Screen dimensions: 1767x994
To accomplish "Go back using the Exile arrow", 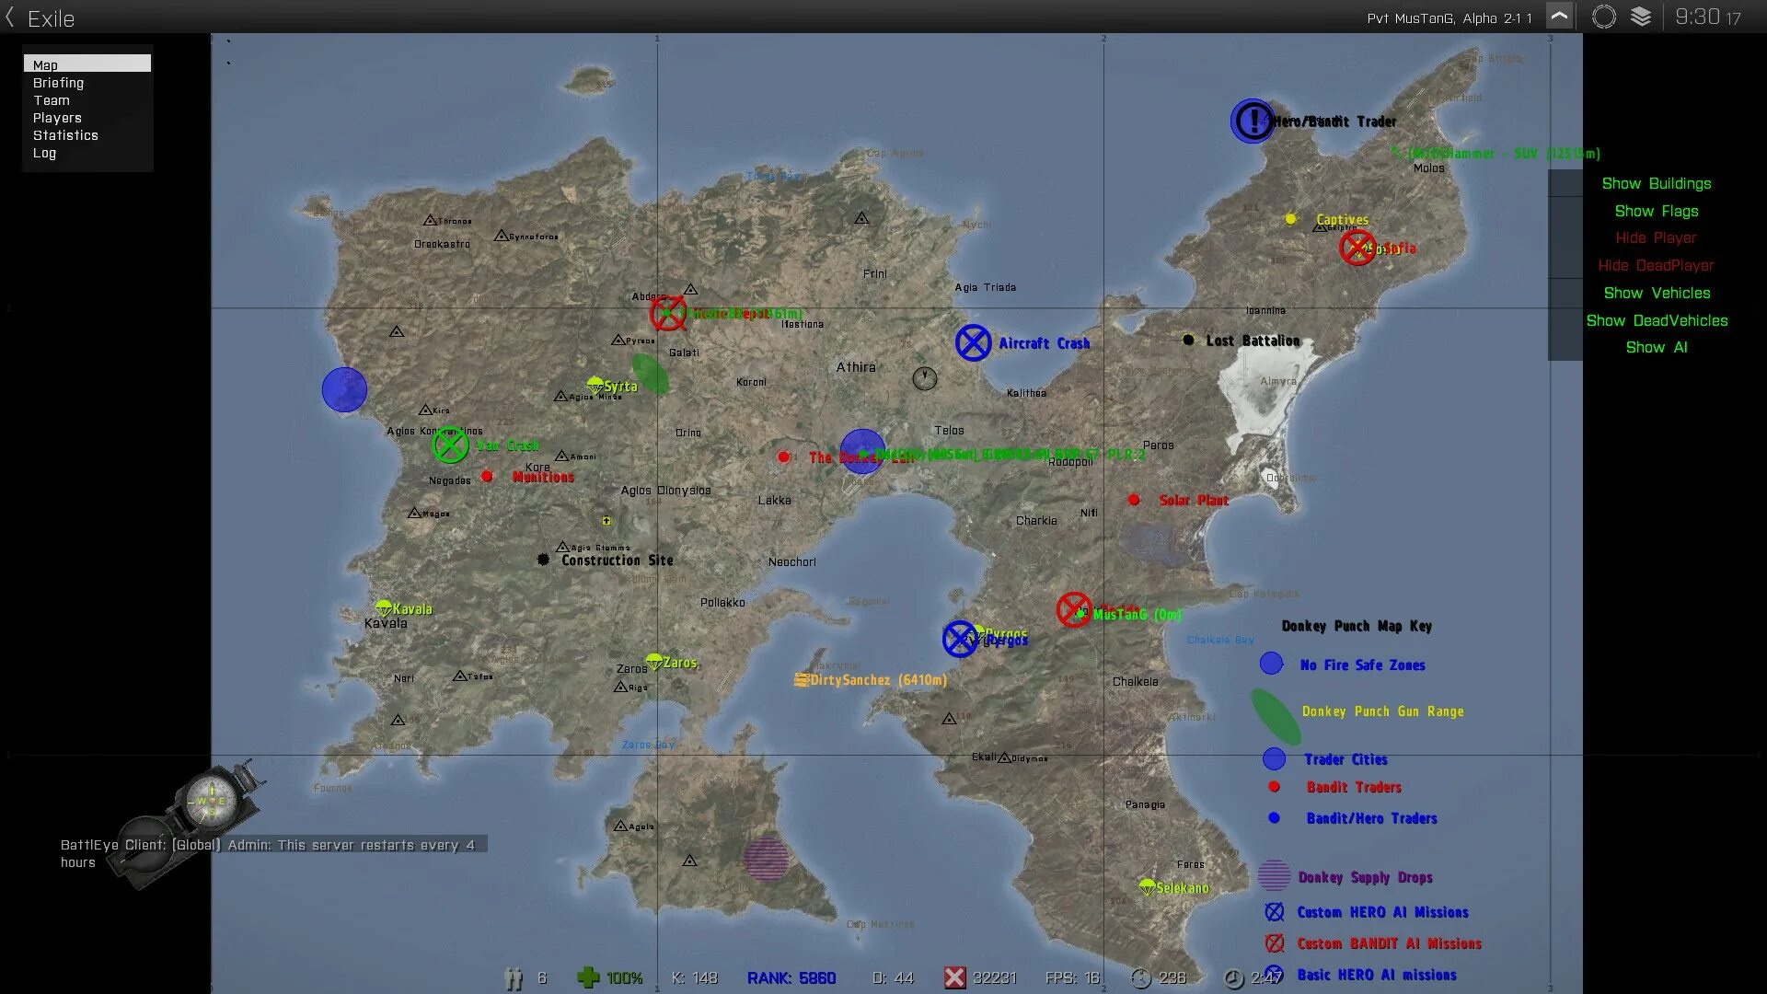I will coord(10,17).
